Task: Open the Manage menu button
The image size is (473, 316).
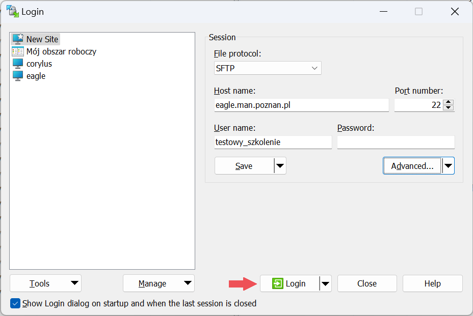Action: click(159, 283)
